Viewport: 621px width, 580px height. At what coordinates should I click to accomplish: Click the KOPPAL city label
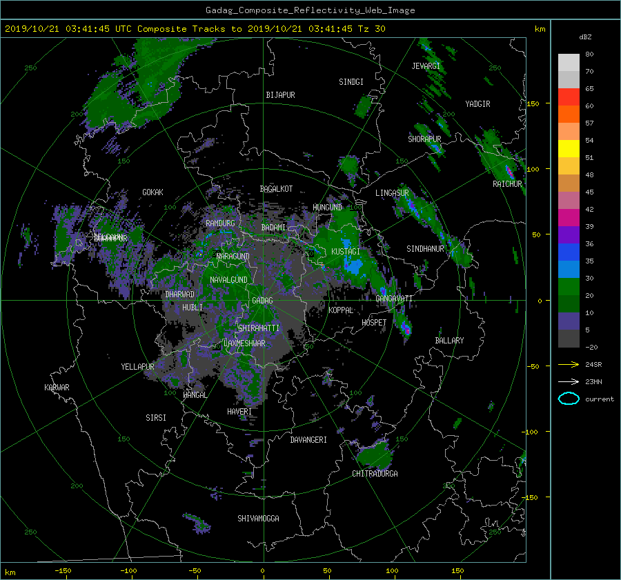pos(341,310)
